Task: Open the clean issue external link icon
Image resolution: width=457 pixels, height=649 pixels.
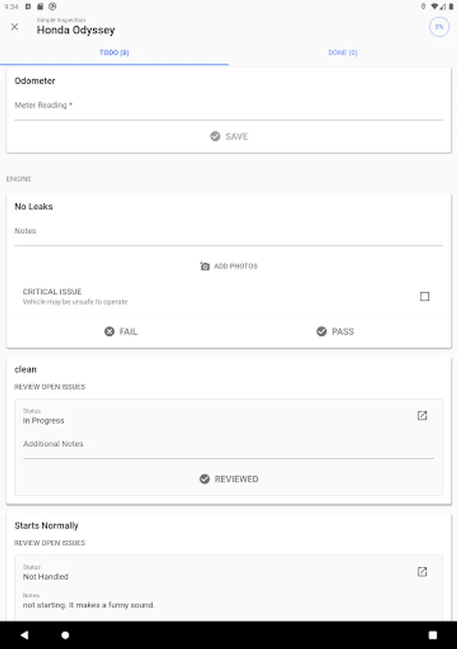Action: click(x=422, y=415)
